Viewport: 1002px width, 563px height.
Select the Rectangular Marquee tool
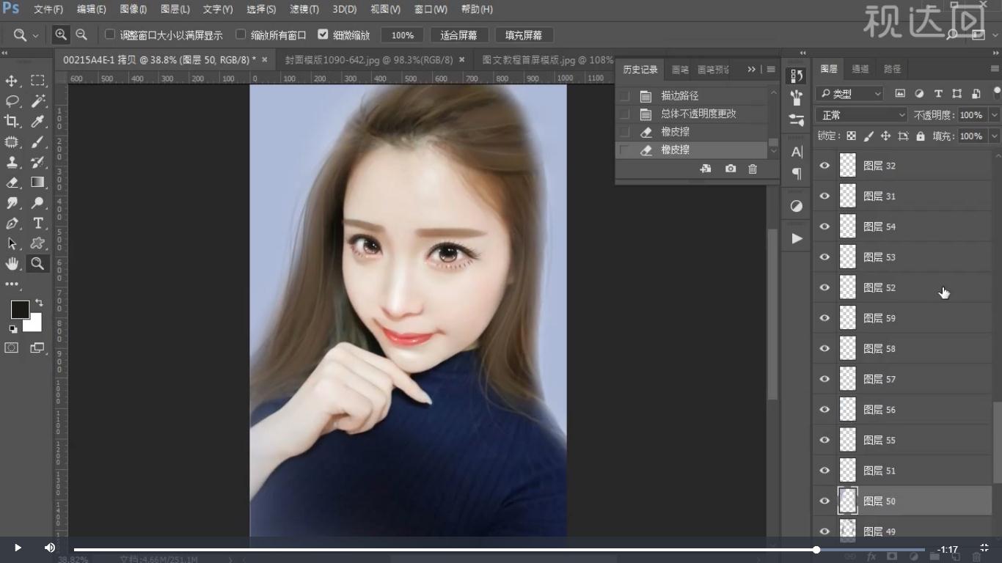[37, 81]
